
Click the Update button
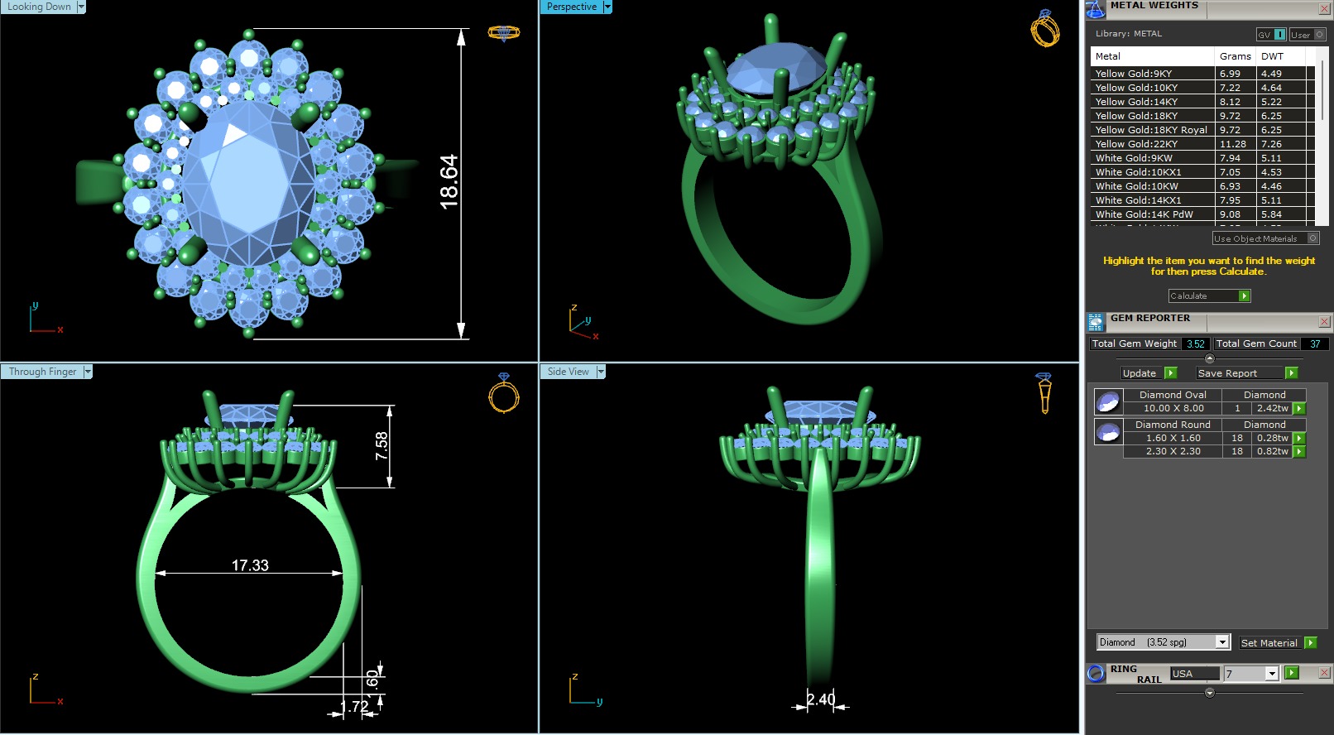pyautogui.click(x=1142, y=373)
